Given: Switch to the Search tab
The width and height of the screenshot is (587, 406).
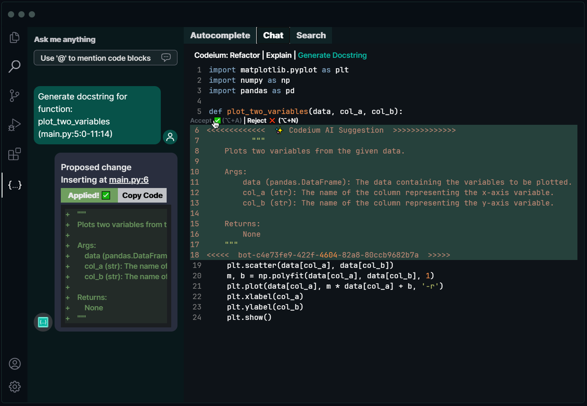Looking at the screenshot, I should pyautogui.click(x=311, y=35).
